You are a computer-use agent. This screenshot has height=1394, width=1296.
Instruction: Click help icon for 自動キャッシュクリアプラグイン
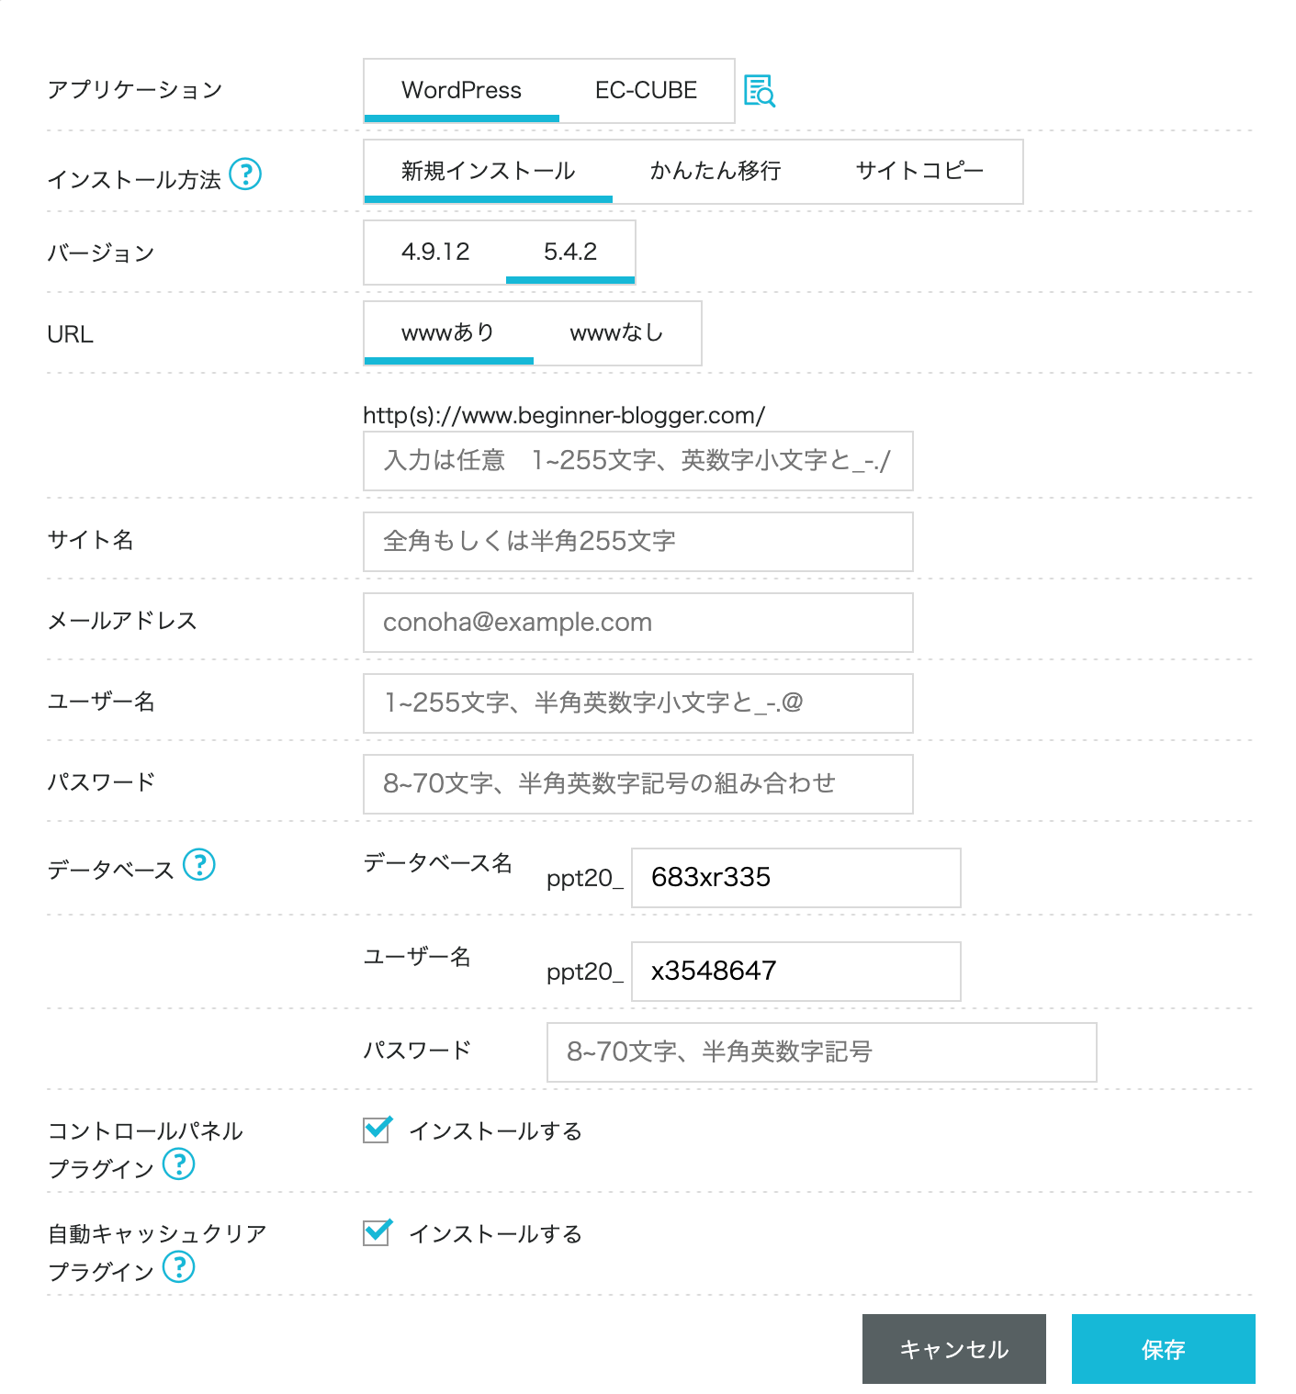click(179, 1267)
